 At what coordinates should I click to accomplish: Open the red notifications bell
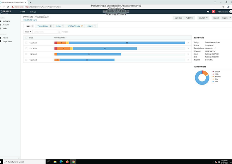point(214,12)
